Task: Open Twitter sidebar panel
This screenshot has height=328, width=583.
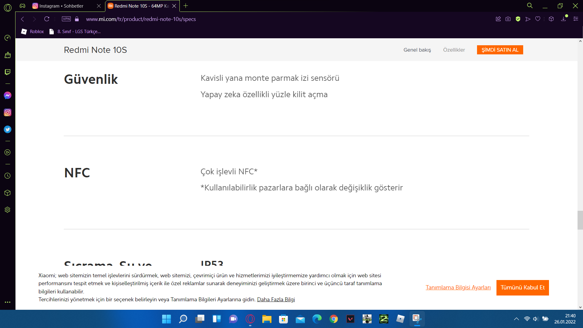Action: coord(8,129)
